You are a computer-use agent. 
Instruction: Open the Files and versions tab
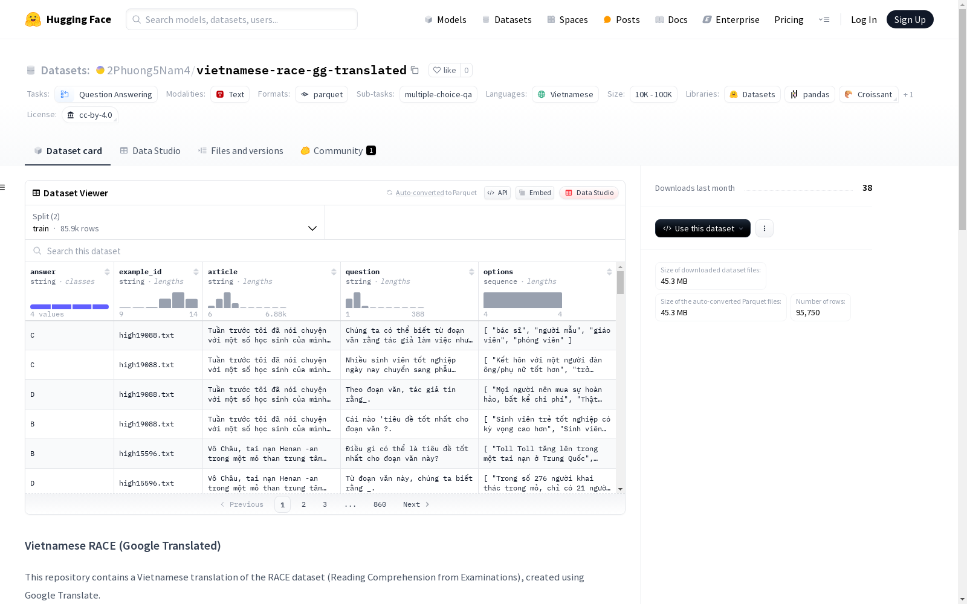pyautogui.click(x=241, y=151)
